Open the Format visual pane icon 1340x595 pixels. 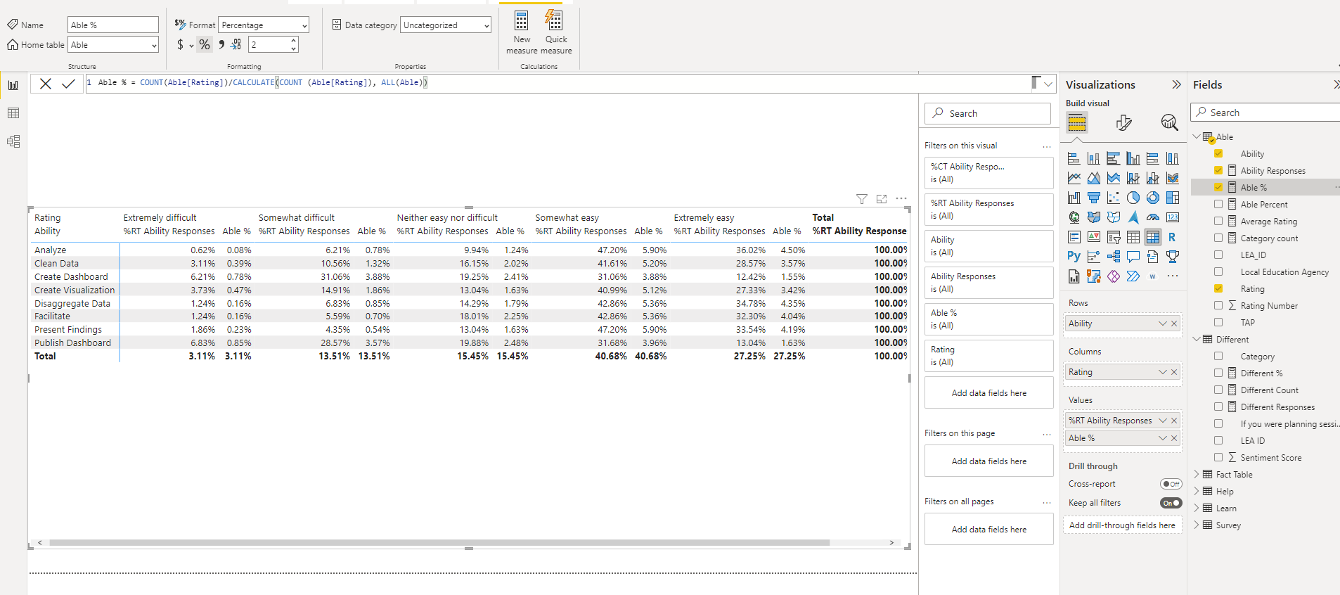(1123, 123)
